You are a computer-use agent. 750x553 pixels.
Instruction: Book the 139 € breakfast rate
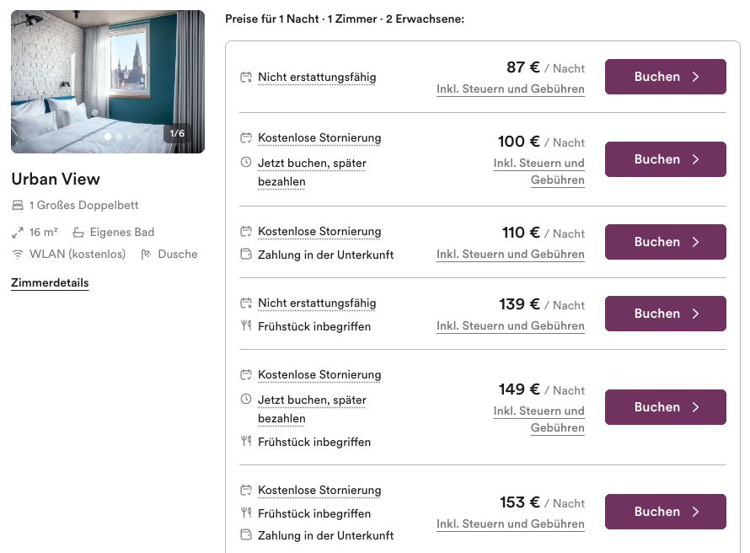click(665, 314)
